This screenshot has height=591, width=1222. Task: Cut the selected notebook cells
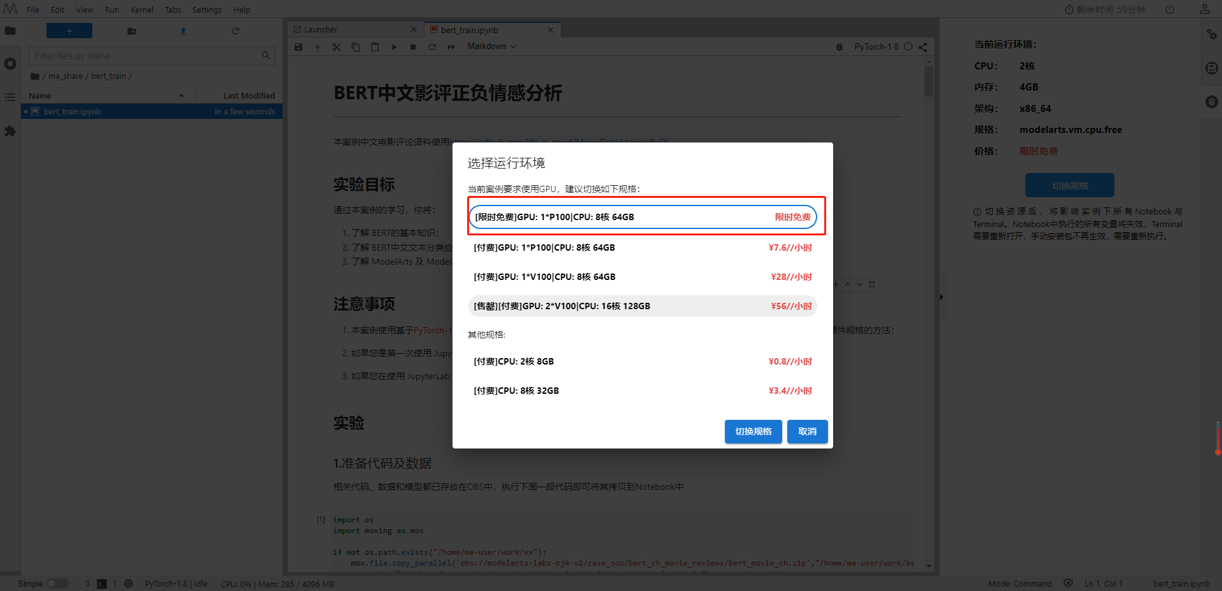337,46
